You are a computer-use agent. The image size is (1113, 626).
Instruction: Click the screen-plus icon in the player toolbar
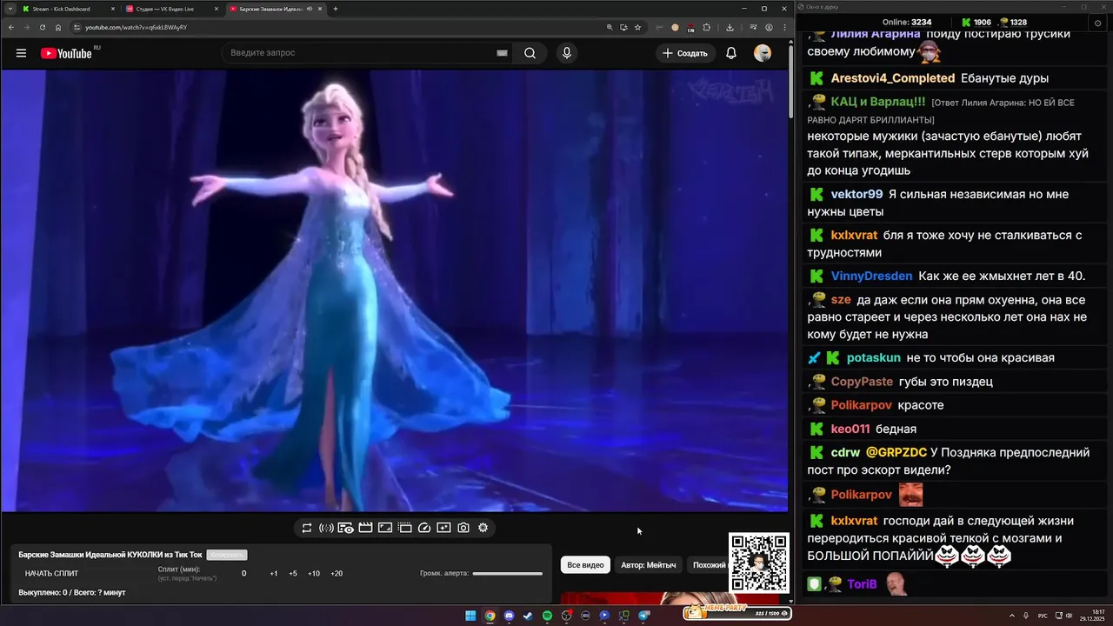443,528
